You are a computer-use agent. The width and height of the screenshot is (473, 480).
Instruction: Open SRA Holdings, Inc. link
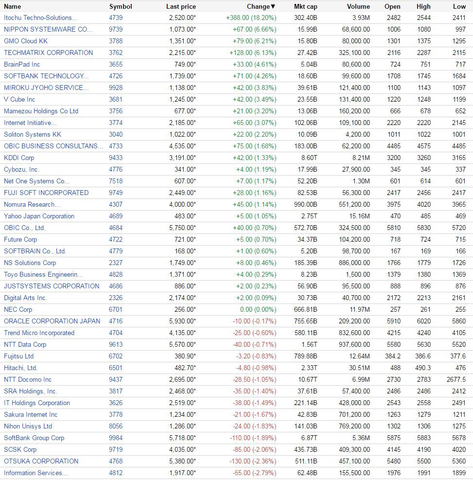click(x=31, y=391)
